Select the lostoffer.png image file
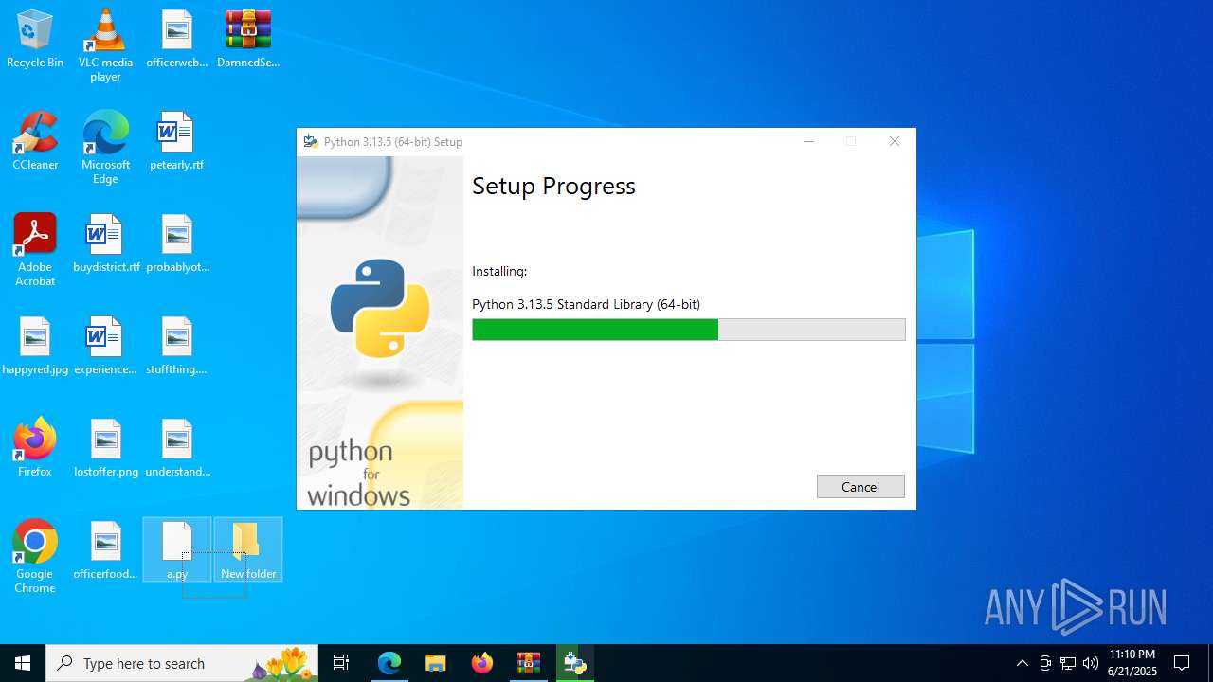Screen dimensions: 1213x682 (x=106, y=449)
